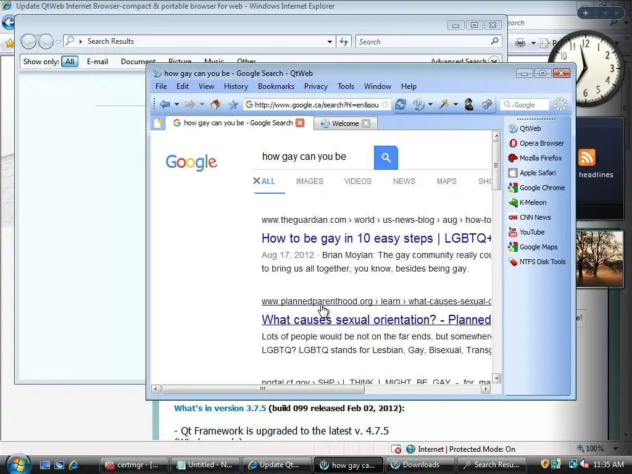The width and height of the screenshot is (632, 474).
Task: Open K-Meleon bookmark in sidebar
Action: pos(527,202)
